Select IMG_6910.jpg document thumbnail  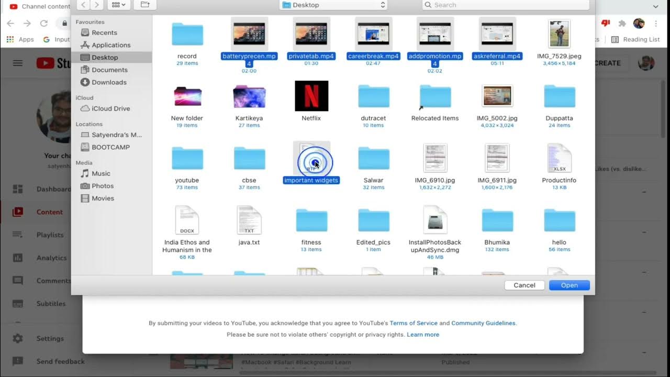point(435,158)
